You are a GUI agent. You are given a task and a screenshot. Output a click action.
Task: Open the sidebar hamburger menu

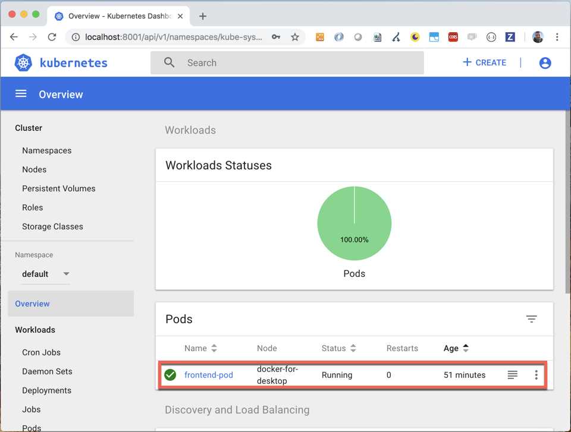tap(21, 94)
